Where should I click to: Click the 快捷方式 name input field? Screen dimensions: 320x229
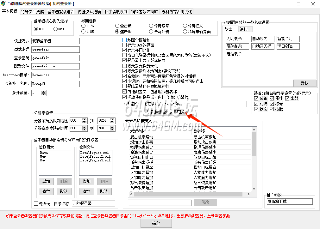(55, 41)
